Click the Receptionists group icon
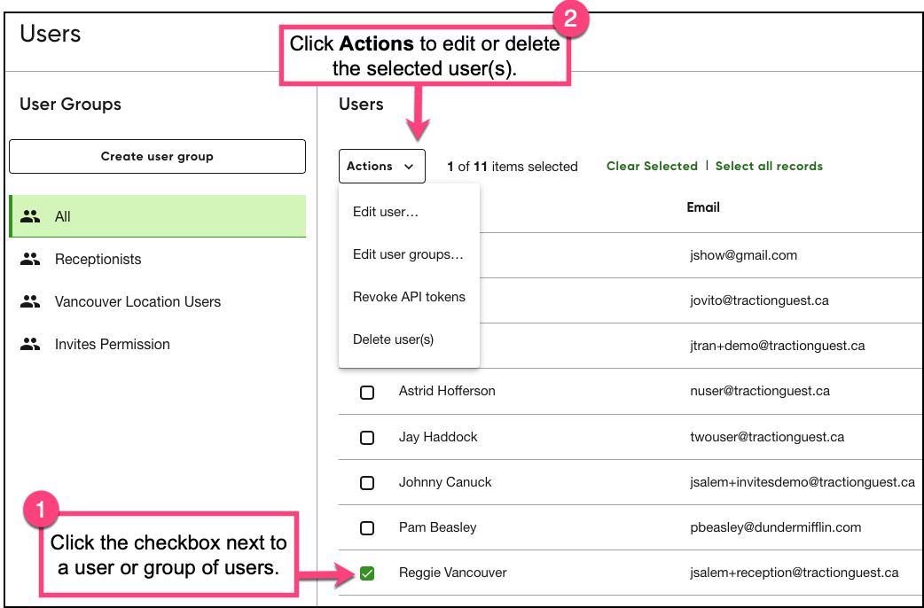924x608 pixels. [29, 259]
